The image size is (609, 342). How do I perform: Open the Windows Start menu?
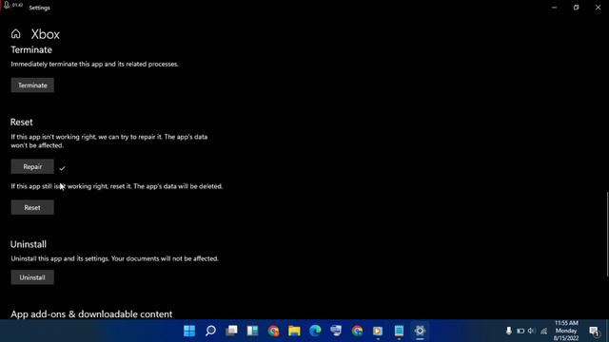coord(189,331)
